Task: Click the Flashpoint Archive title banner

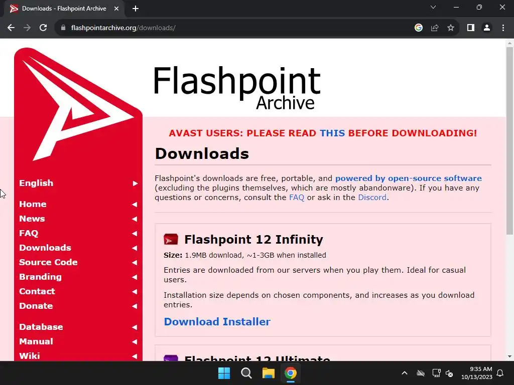Action: pos(237,88)
